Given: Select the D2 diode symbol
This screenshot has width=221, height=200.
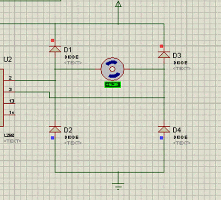Looking at the screenshot, I should (55, 130).
